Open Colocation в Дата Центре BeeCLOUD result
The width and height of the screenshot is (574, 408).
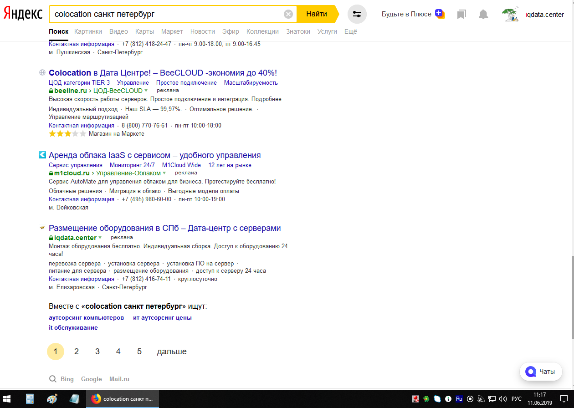point(163,73)
